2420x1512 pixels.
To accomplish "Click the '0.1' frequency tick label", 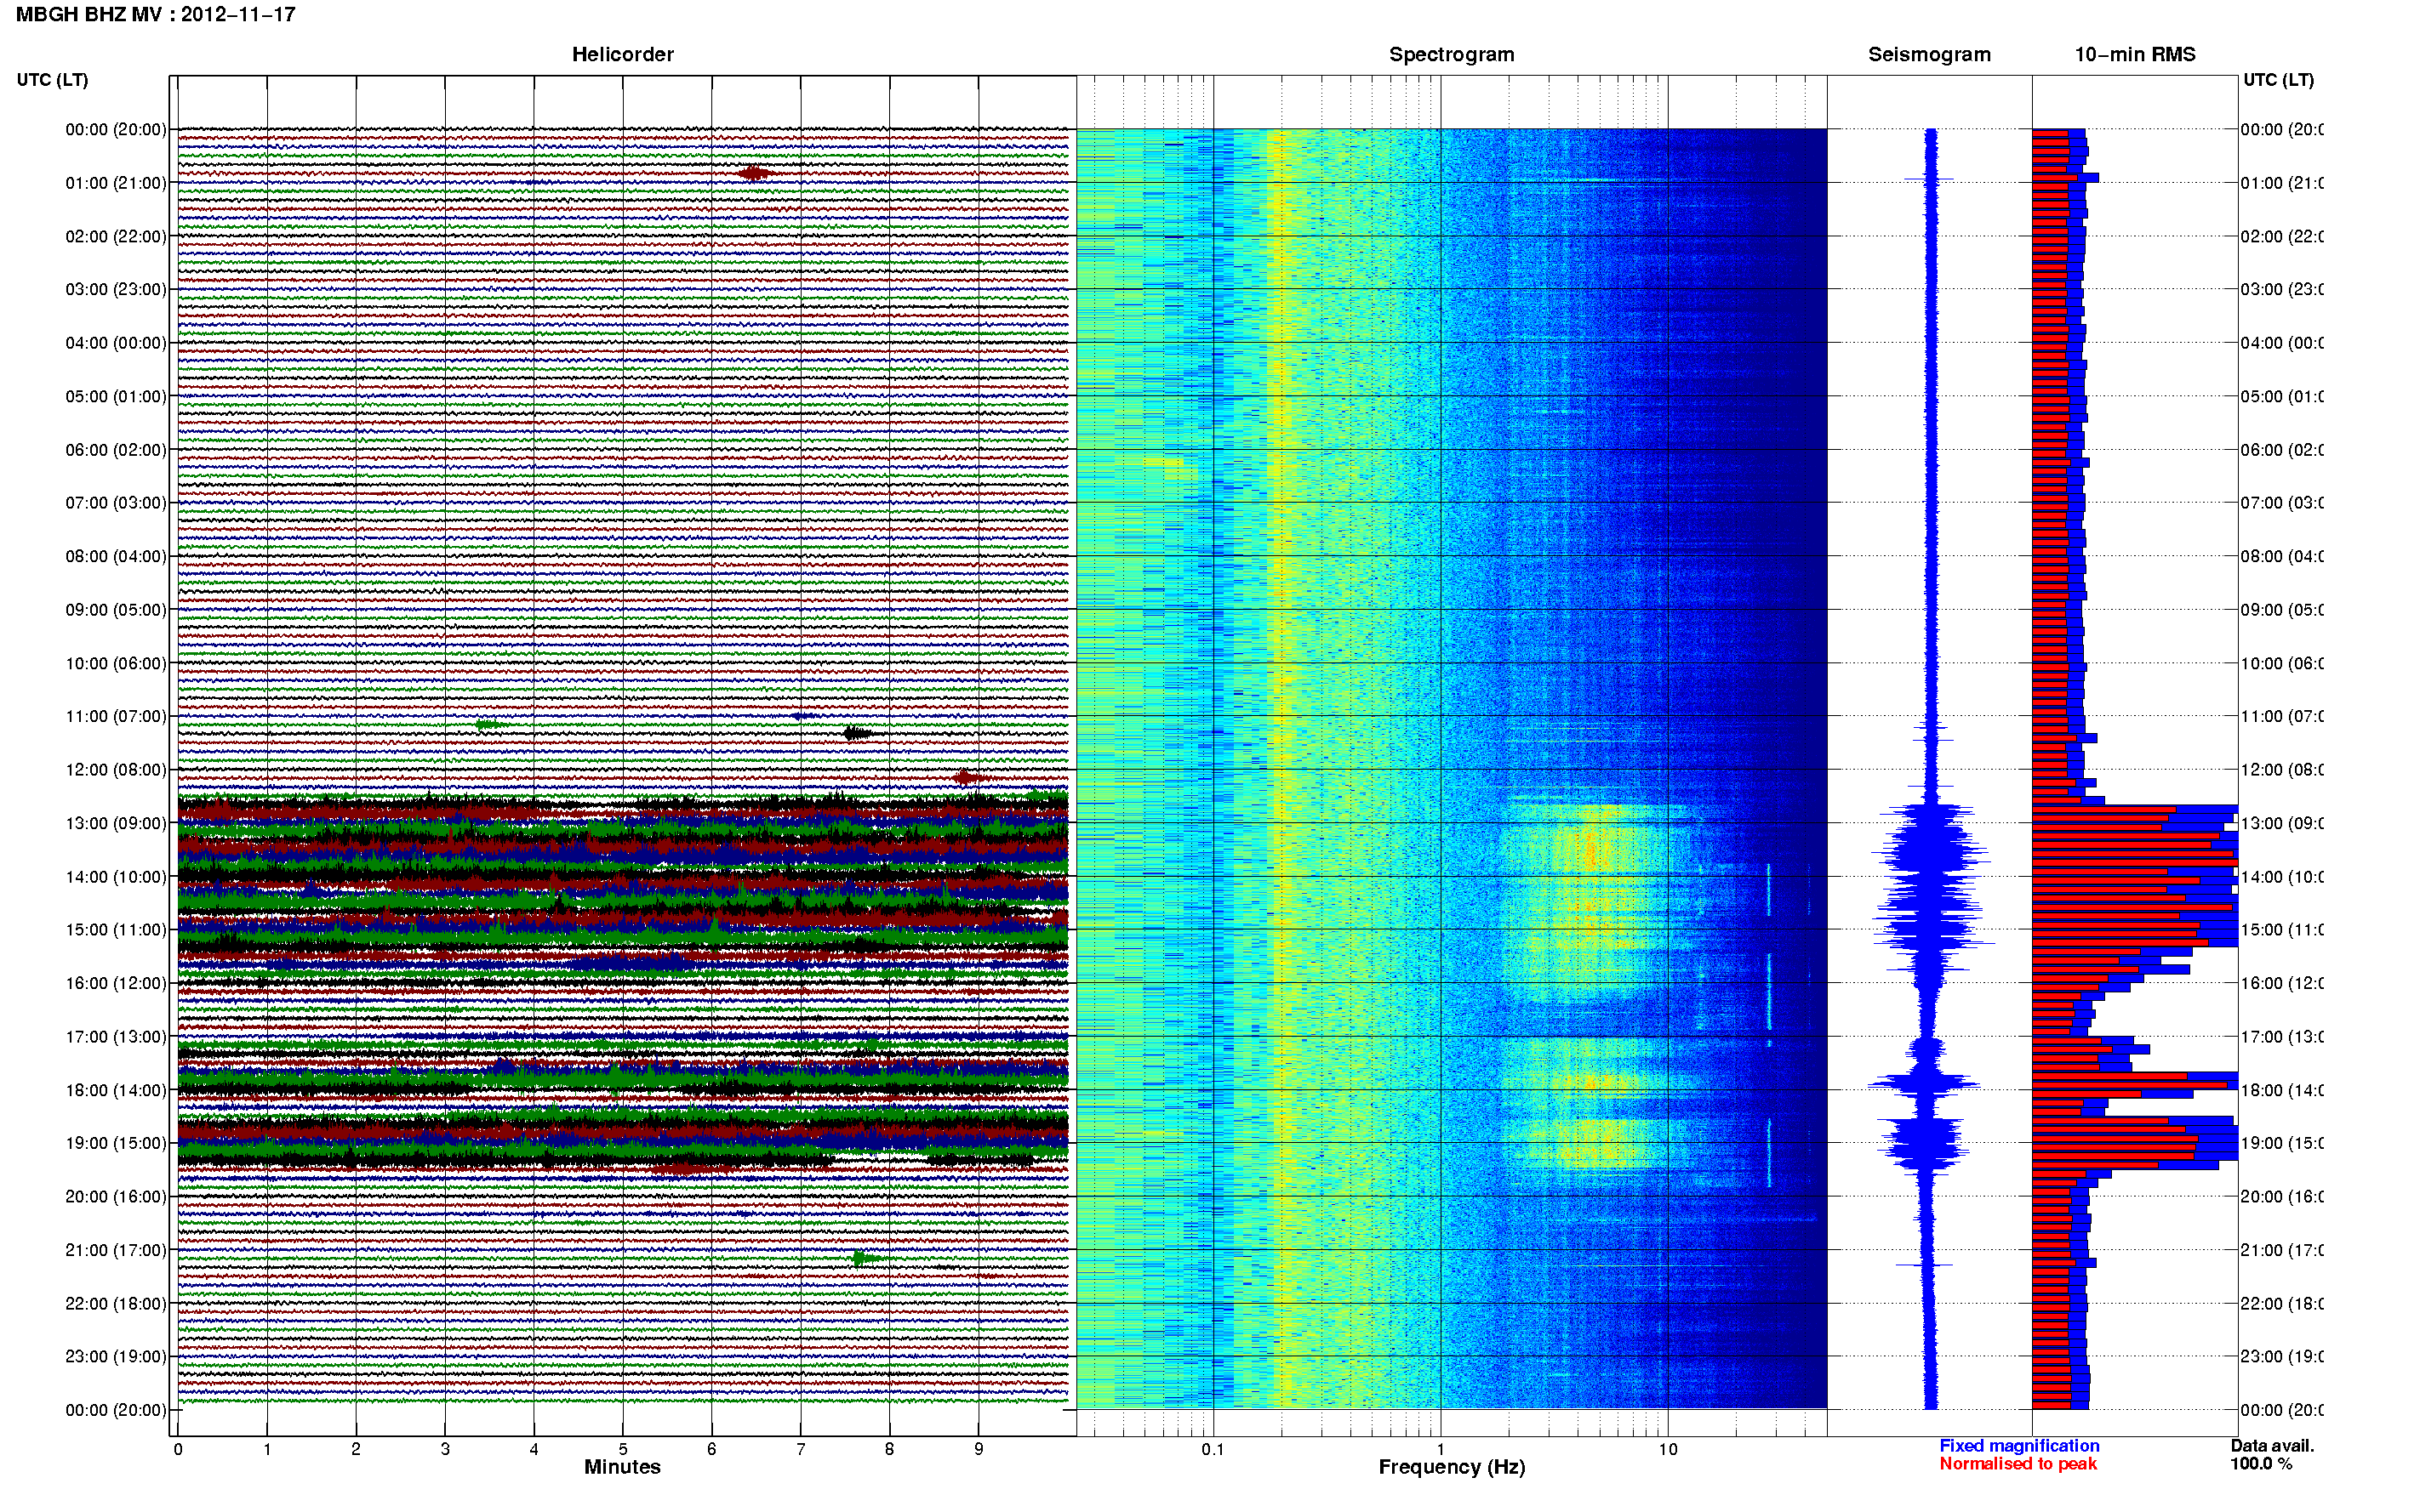I will (1213, 1449).
